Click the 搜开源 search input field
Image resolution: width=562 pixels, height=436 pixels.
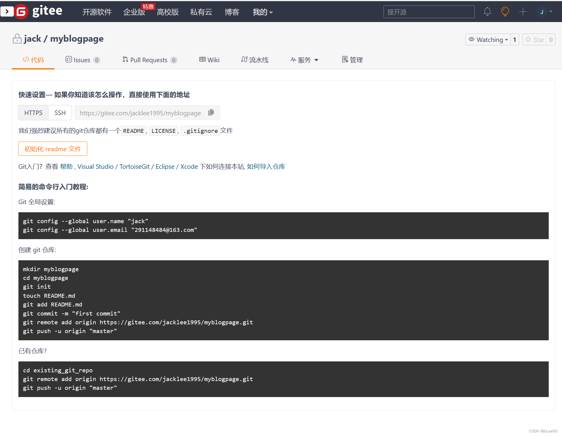[x=429, y=11]
